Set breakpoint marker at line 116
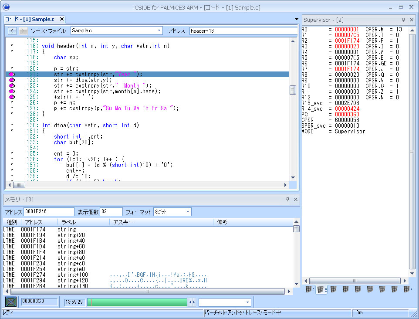Image resolution: width=419 pixels, height=319 pixels. [x=12, y=46]
